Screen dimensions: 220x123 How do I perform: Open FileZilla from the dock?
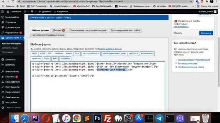pyautogui.click(x=108, y=118)
